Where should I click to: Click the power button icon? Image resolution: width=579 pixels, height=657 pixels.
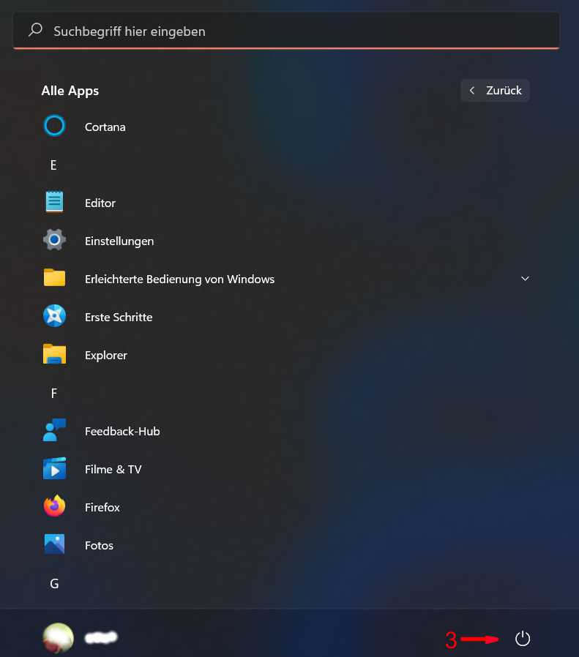pyautogui.click(x=523, y=639)
